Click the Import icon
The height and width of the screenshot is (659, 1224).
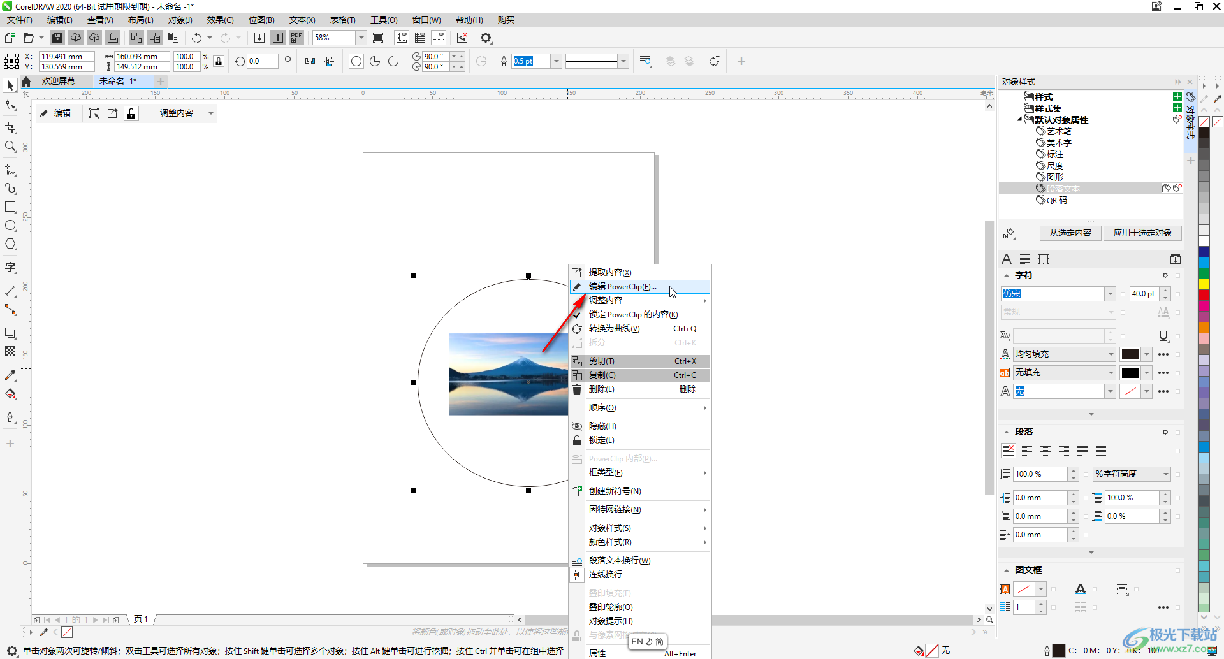(259, 38)
